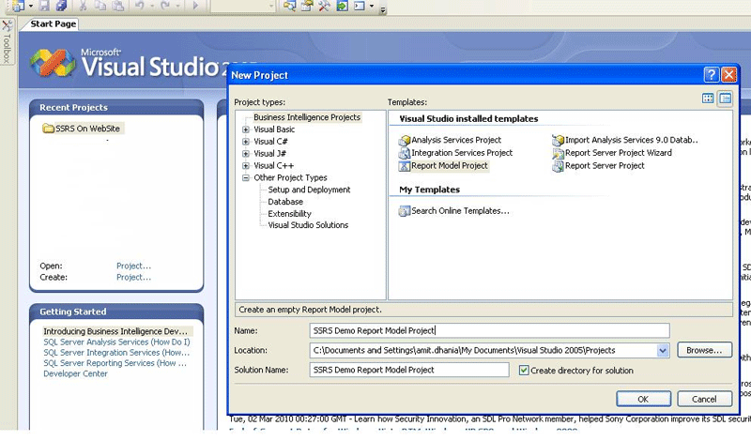Screen dimensions: 751x441
Task: Collapse the Other Project Types node
Action: [x=246, y=178]
